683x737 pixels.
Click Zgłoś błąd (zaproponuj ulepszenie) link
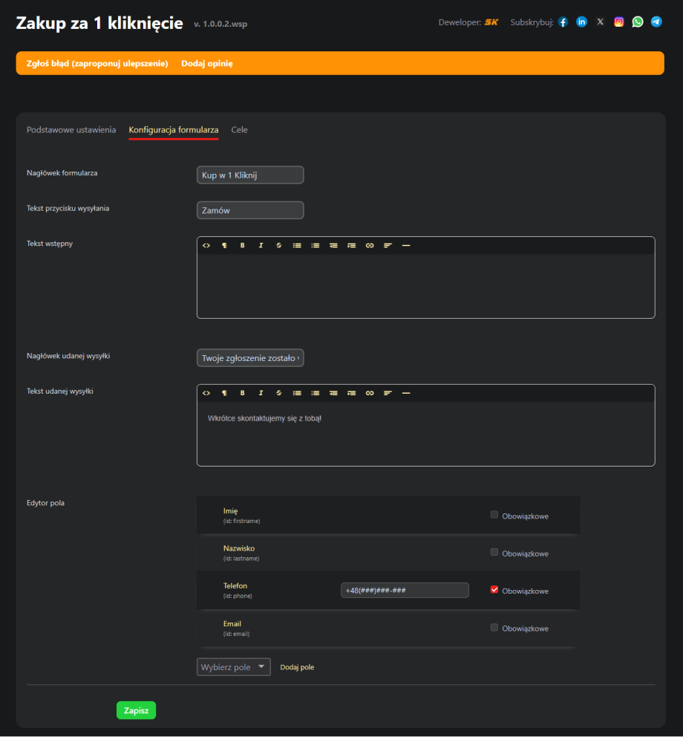tap(97, 64)
